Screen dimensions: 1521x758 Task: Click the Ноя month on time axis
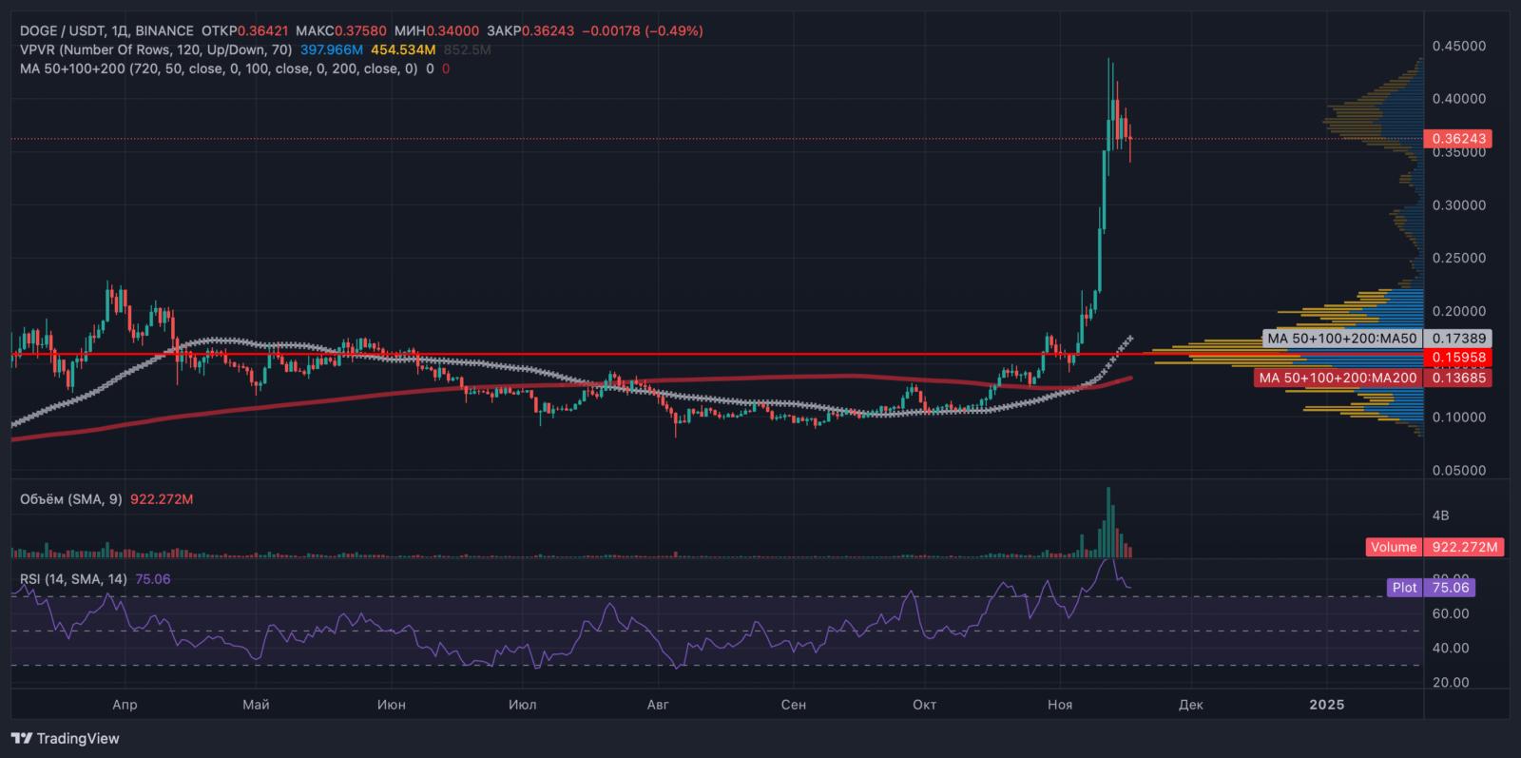1060,705
